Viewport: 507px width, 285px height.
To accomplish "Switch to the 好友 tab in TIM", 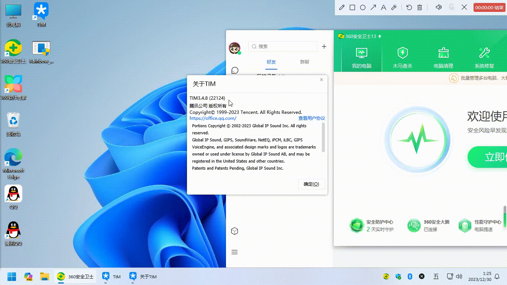I will [271, 62].
